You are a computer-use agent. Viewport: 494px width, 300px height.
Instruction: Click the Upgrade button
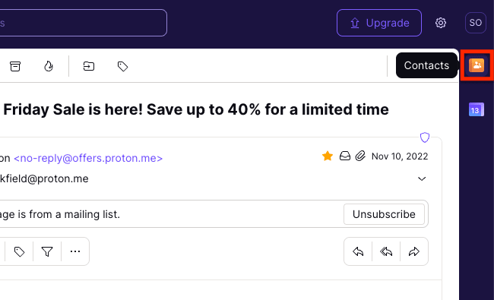click(379, 23)
